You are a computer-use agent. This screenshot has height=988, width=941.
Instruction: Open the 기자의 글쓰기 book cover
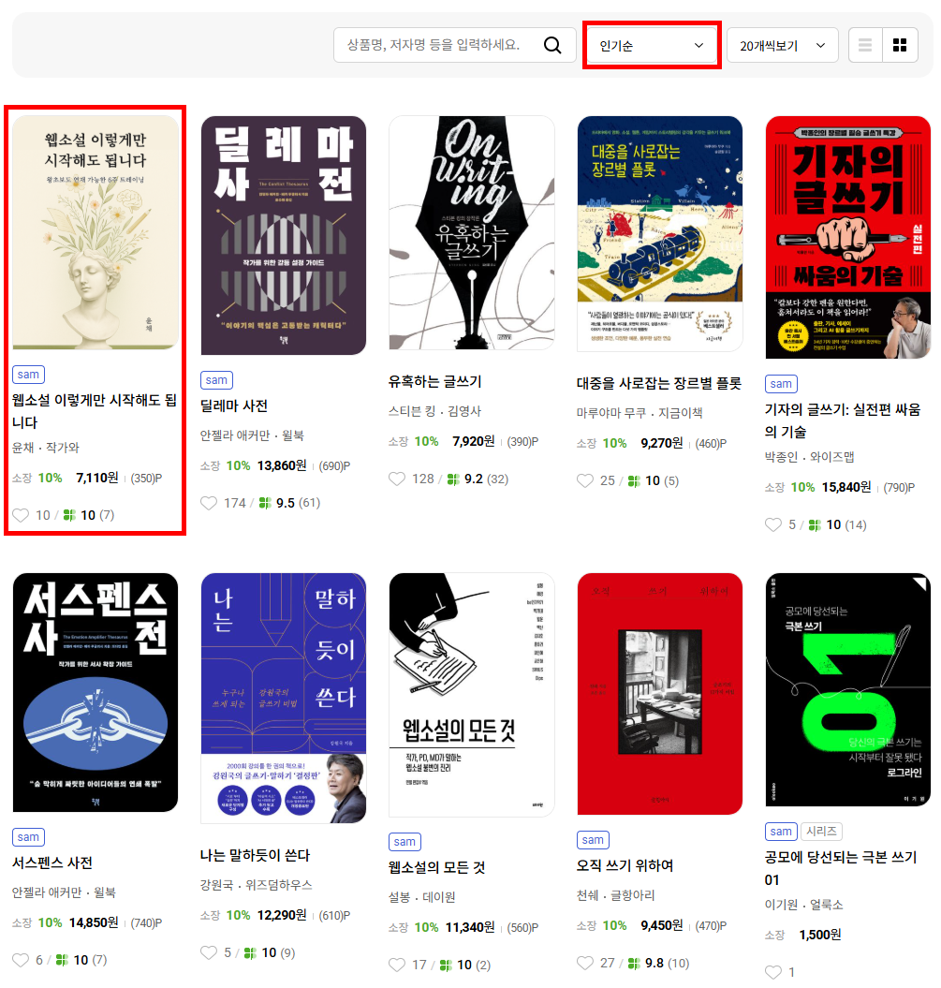click(847, 238)
